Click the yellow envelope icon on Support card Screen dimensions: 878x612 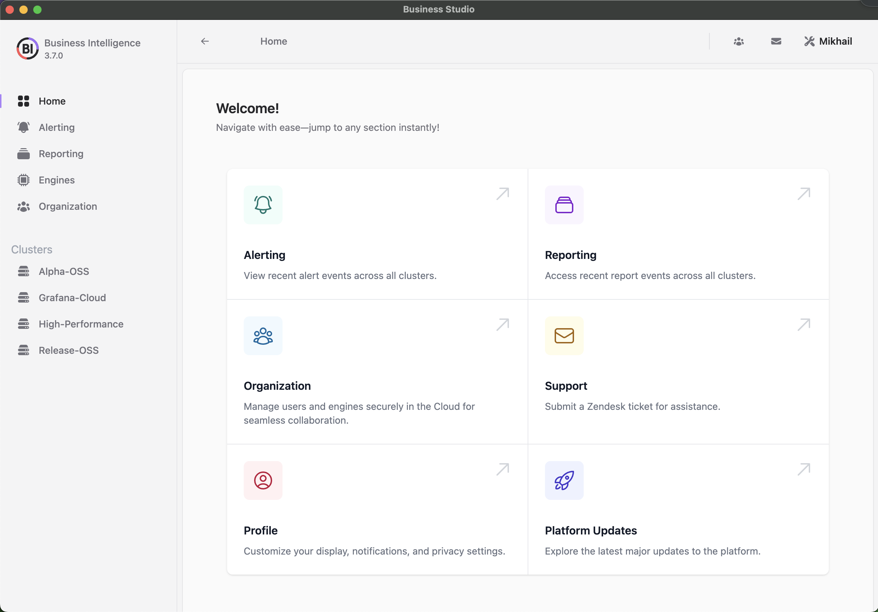pyautogui.click(x=564, y=336)
